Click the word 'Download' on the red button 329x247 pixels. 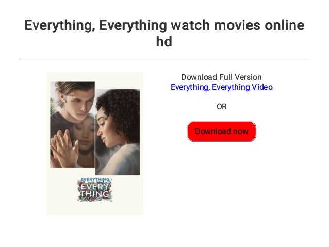coord(213,131)
